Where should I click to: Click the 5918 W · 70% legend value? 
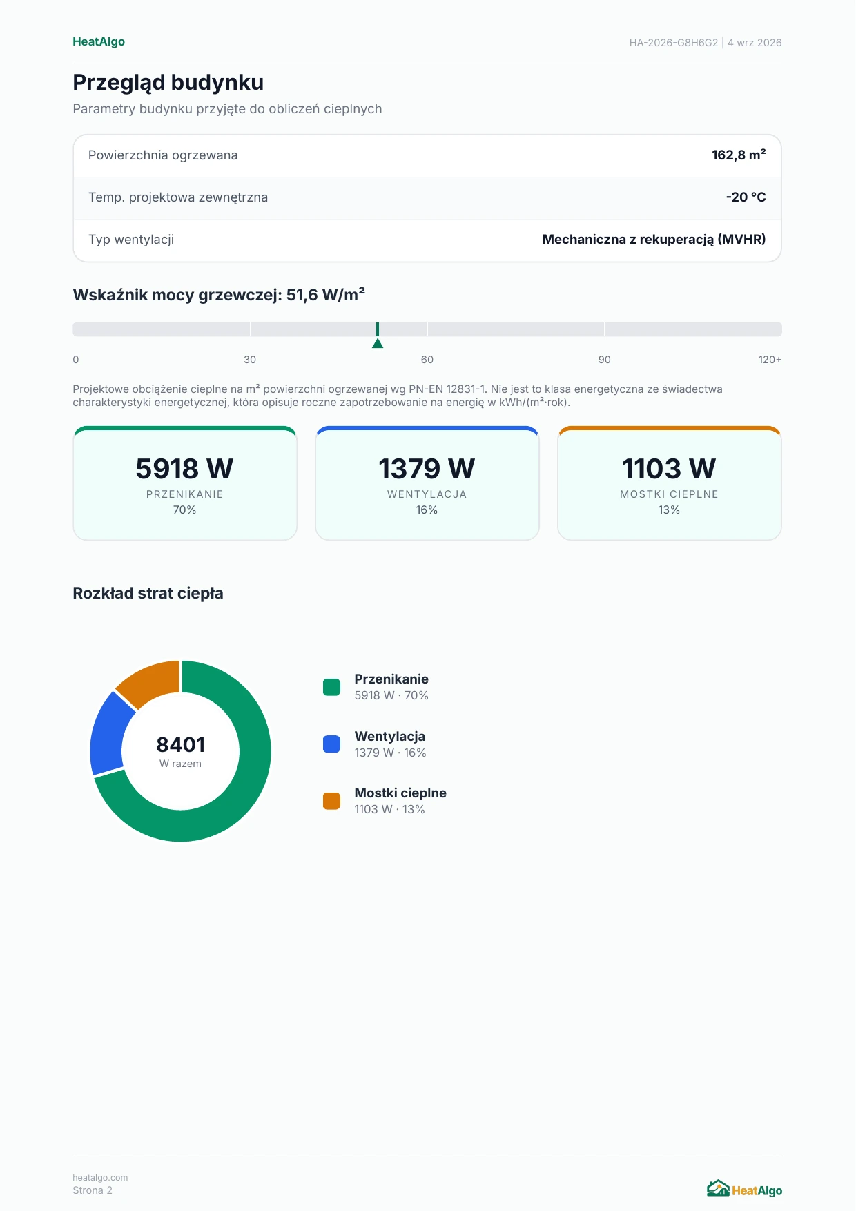point(391,696)
